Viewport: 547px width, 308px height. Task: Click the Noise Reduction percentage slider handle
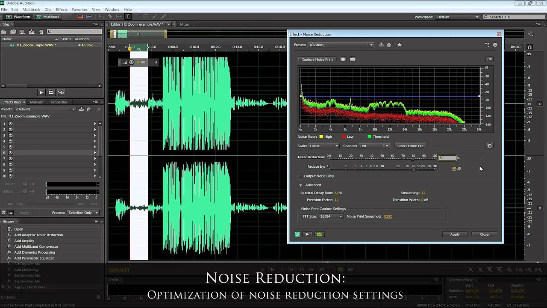[412, 159]
